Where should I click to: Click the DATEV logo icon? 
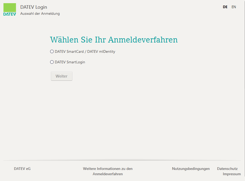tap(9, 9)
